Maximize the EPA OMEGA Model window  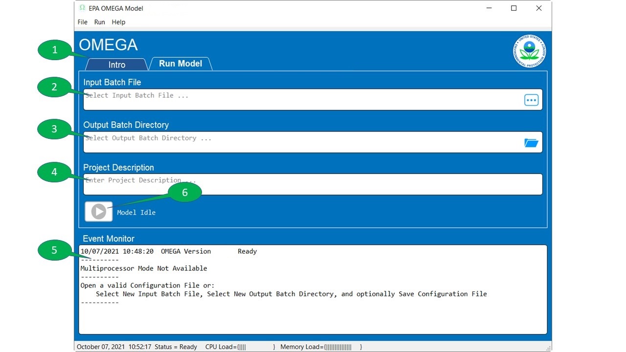click(514, 8)
